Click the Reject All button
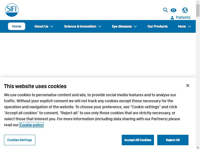Image resolution: width=200 pixels, height=150 pixels. tap(173, 140)
